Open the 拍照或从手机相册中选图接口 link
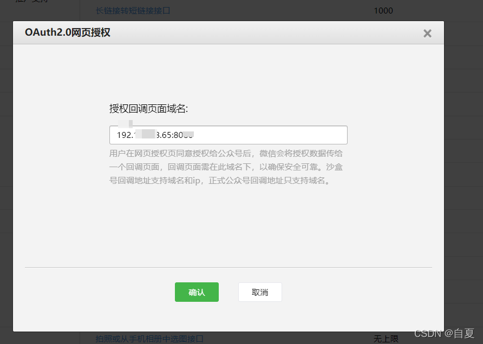 click(149, 339)
